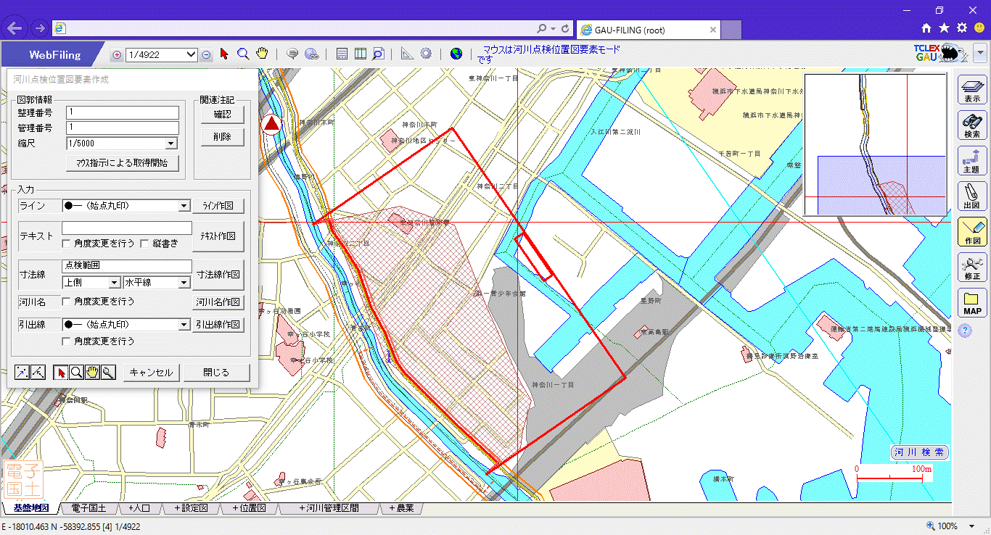Click the 修正 wrench tool in sidebar
Viewport: 991px width, 535px height.
coord(972,267)
